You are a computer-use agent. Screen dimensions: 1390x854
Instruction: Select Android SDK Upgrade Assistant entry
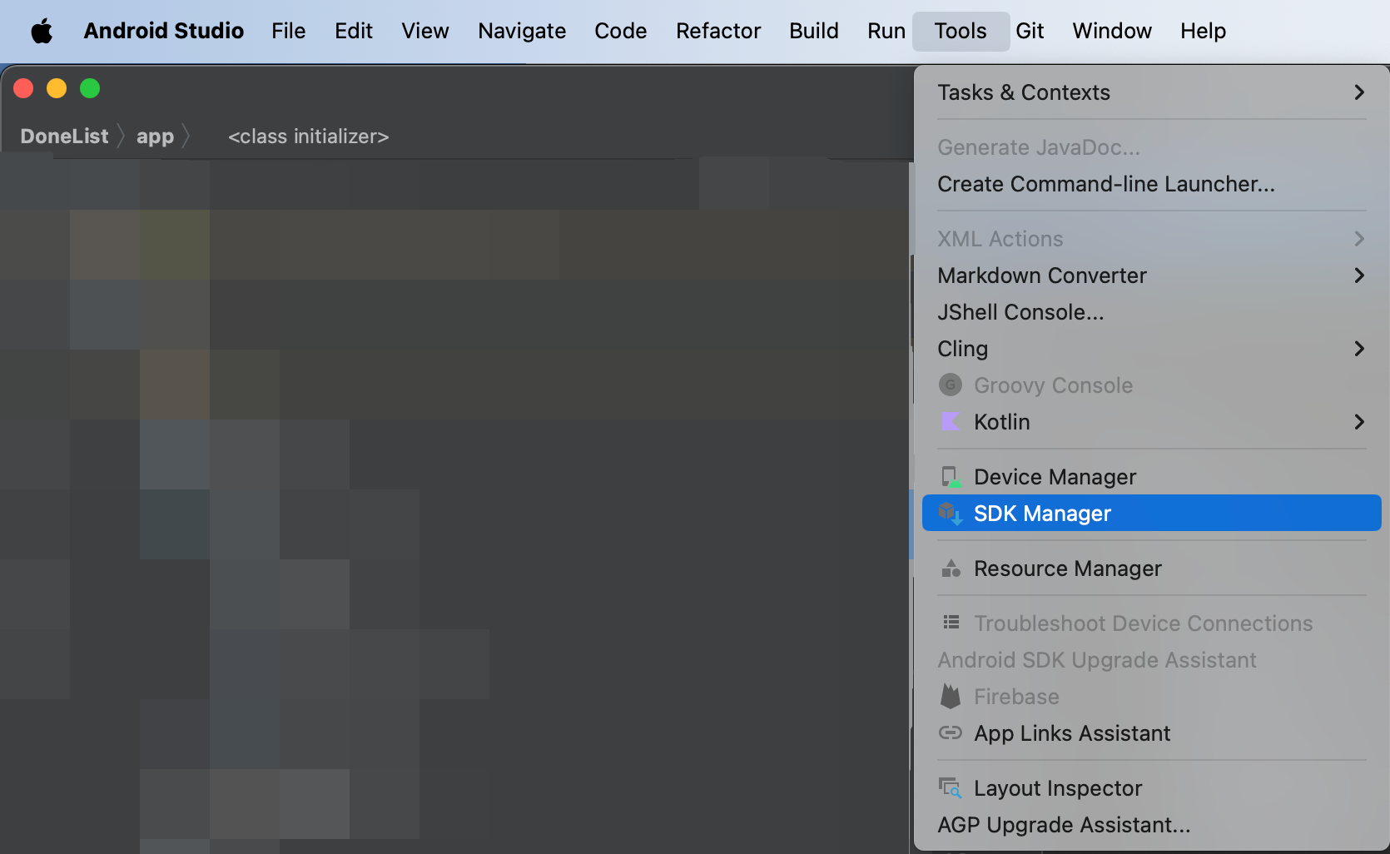coord(1152,660)
